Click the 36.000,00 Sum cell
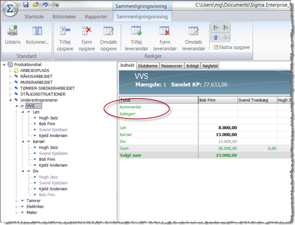This screenshot has height=225, width=295. pos(218,148)
